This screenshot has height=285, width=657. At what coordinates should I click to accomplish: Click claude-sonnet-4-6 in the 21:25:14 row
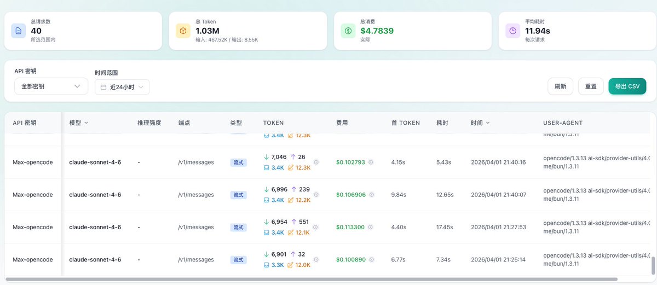point(95,259)
